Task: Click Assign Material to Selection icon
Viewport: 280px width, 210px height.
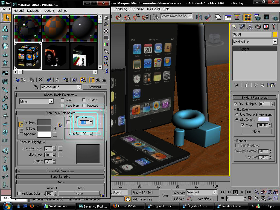Action: point(32,80)
